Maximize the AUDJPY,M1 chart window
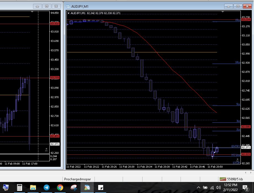The width and height of the screenshot is (254, 193). 238,6
